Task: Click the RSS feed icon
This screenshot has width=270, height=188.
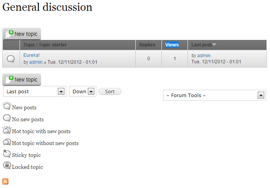Action: 5,181
